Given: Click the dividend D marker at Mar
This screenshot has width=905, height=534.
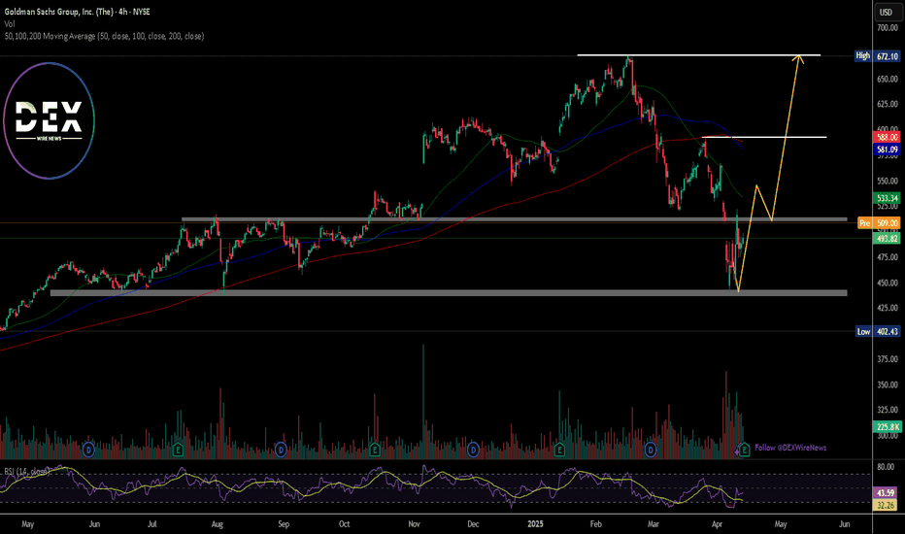Looking at the screenshot, I should [651, 450].
